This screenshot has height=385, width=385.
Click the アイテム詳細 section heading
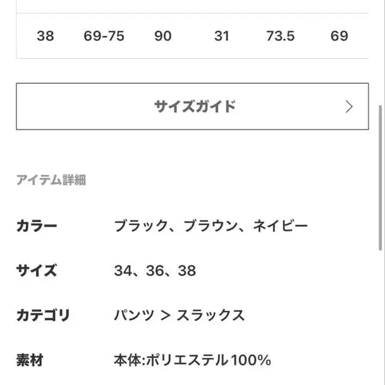point(51,180)
